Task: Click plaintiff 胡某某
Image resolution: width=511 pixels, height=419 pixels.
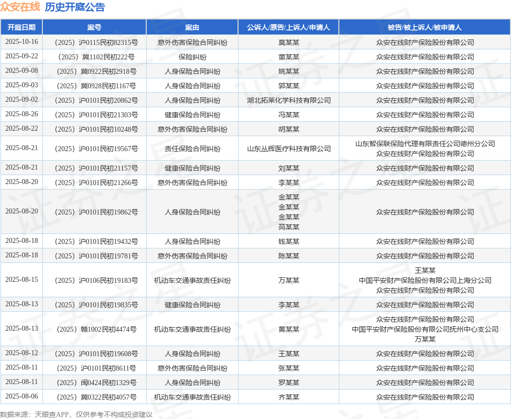Action: (x=289, y=129)
